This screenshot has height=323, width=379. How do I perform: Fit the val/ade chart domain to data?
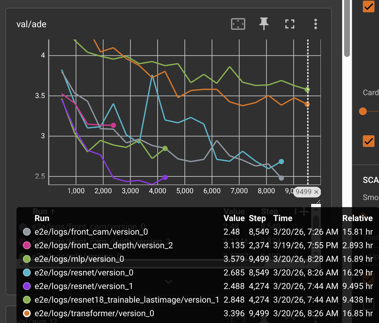(x=238, y=24)
